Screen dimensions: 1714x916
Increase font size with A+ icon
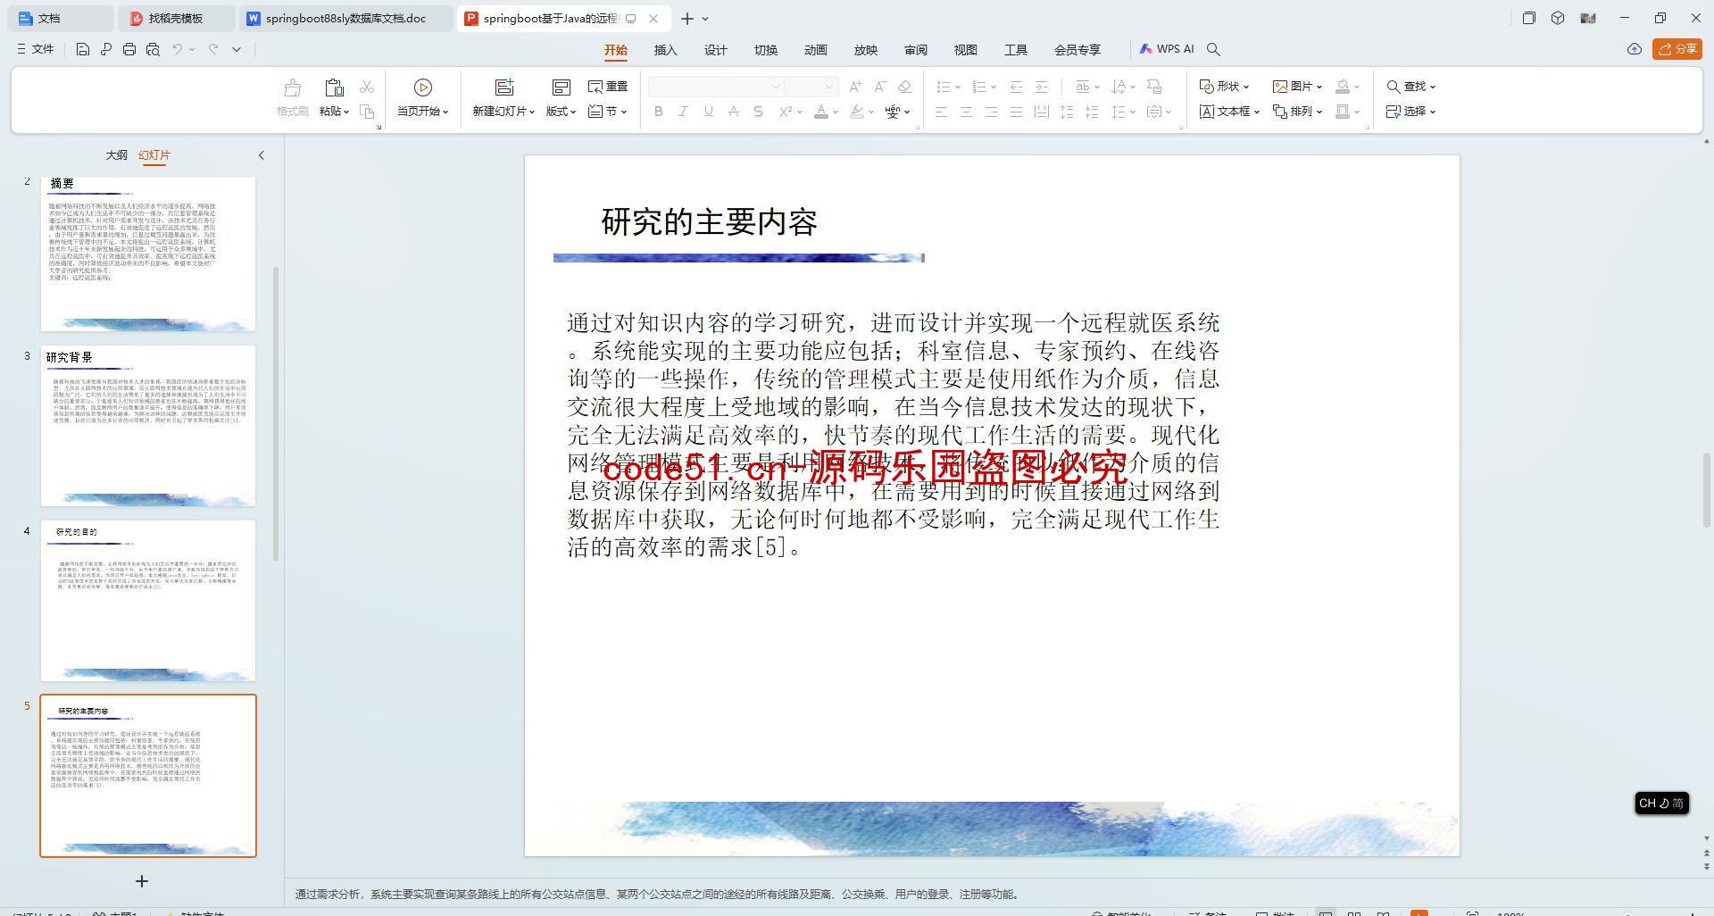(x=855, y=87)
